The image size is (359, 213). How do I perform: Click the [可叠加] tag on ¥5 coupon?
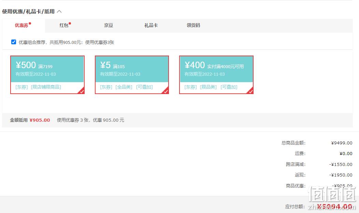144,87
